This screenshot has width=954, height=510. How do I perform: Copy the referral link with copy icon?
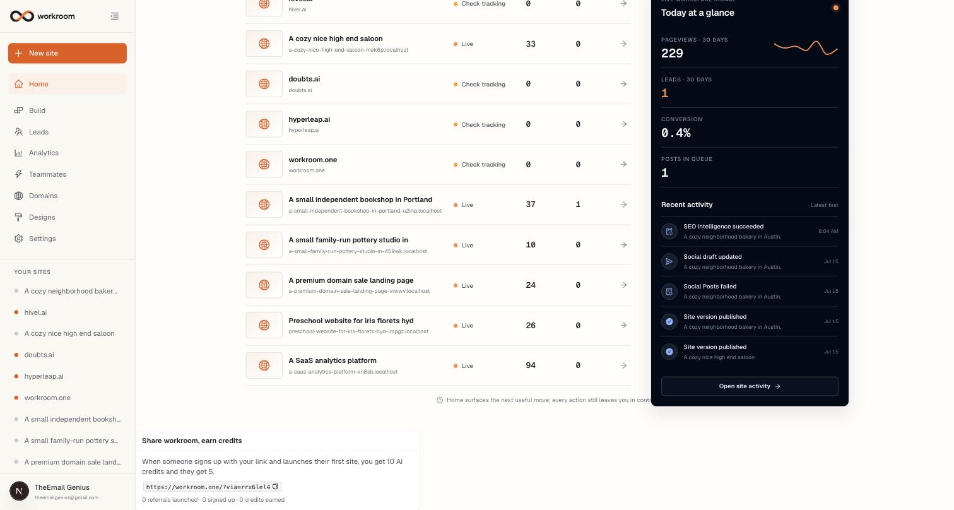[x=275, y=487]
